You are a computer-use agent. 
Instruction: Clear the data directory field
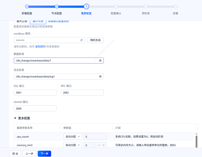pos(100,61)
